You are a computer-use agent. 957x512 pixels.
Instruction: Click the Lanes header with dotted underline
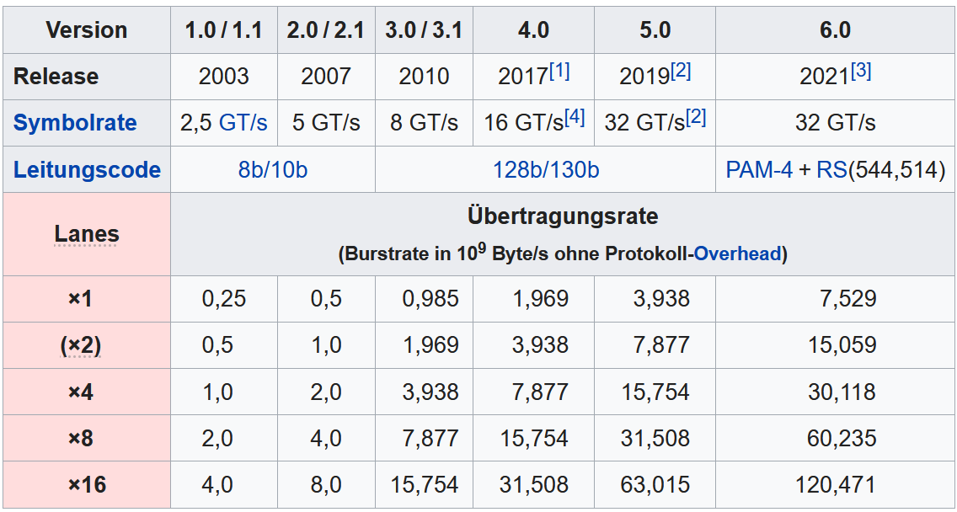[x=87, y=234]
